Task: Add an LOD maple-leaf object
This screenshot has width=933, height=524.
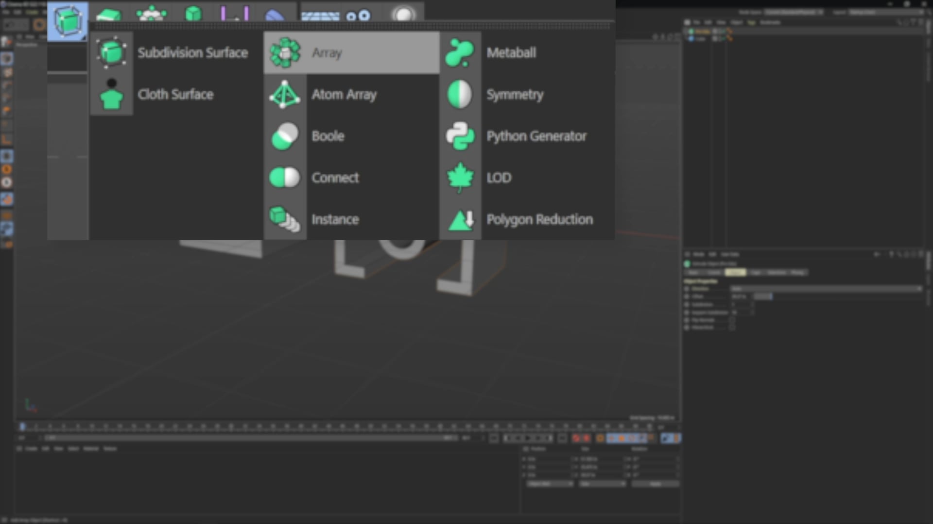Action: pyautogui.click(x=527, y=178)
